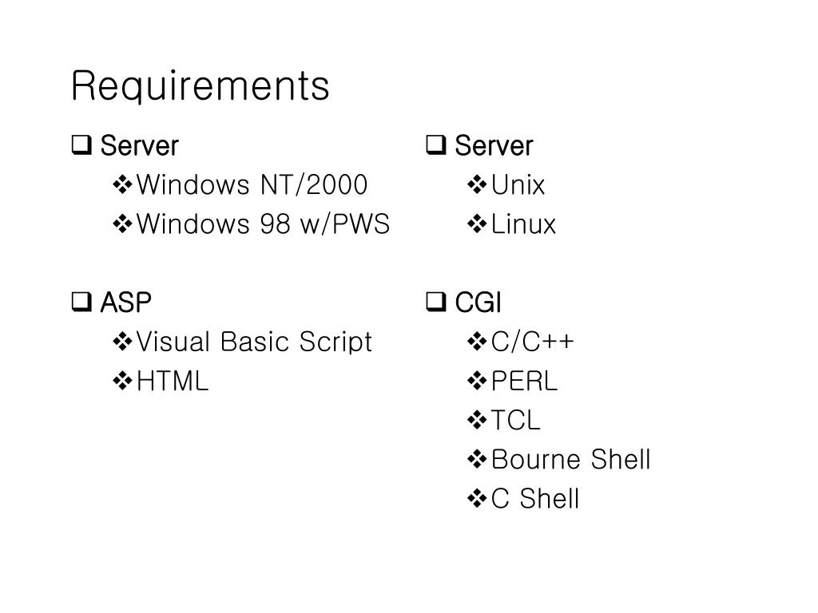Click the checkbox bullet beside CGI

(x=436, y=302)
